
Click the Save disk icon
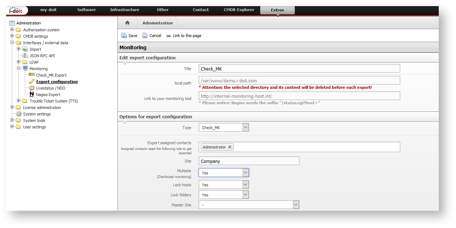click(124, 36)
